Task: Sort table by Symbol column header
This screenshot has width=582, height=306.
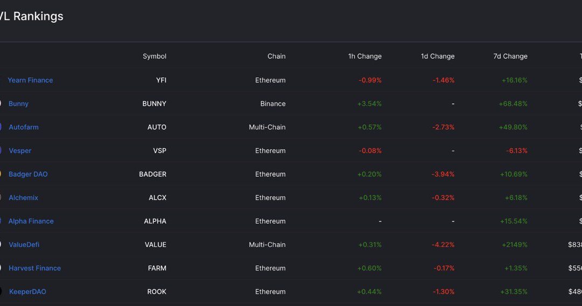Action: point(155,57)
